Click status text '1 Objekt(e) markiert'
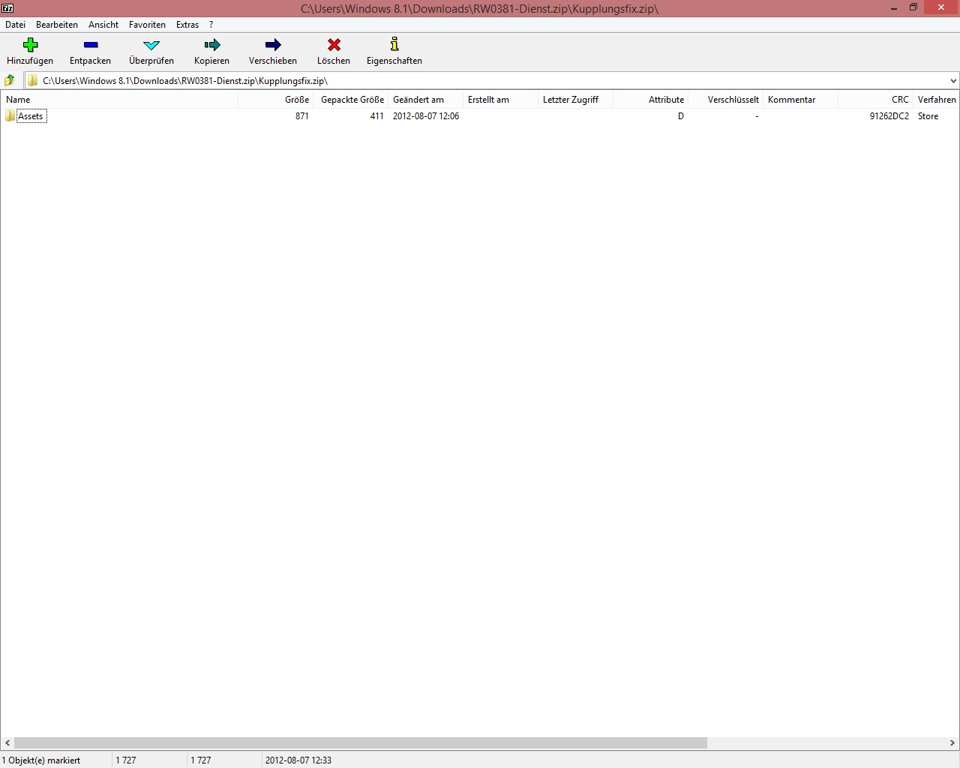Viewport: 960px width, 768px height. [41, 760]
